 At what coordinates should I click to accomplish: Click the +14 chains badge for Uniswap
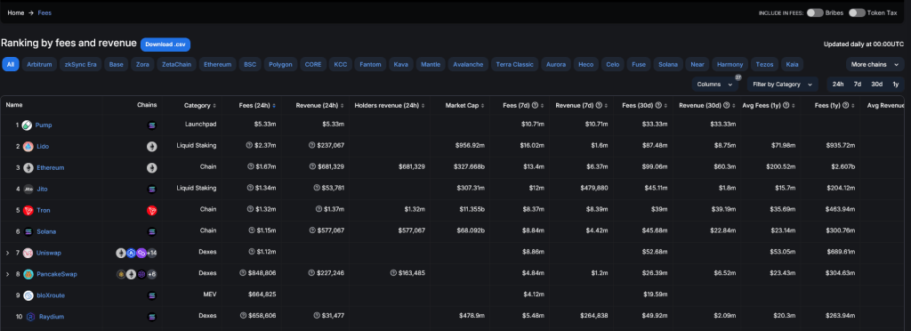click(151, 254)
